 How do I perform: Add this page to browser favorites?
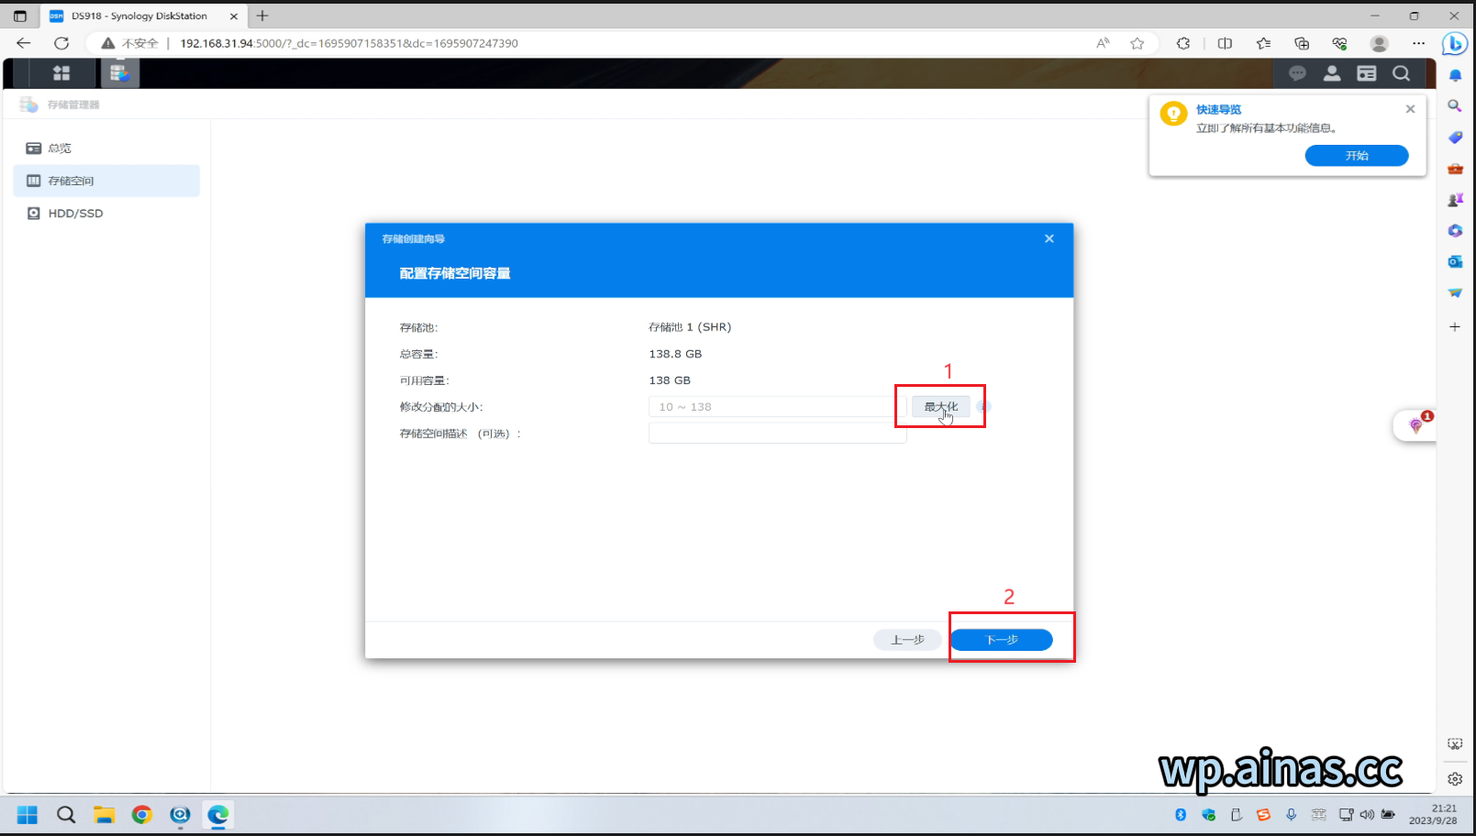tap(1138, 43)
